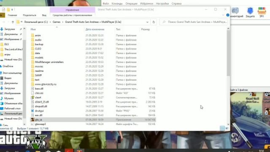Switch to large icons view layout

[227, 128]
